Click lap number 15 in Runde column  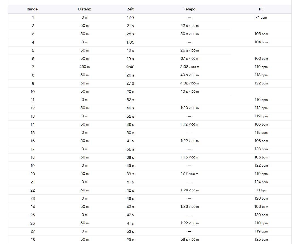(x=33, y=133)
